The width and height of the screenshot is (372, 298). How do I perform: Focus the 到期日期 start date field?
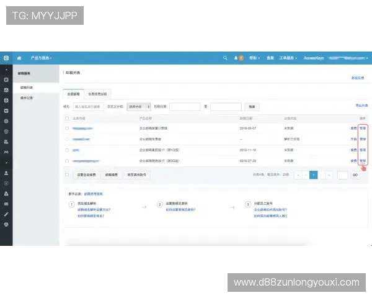[185, 107]
